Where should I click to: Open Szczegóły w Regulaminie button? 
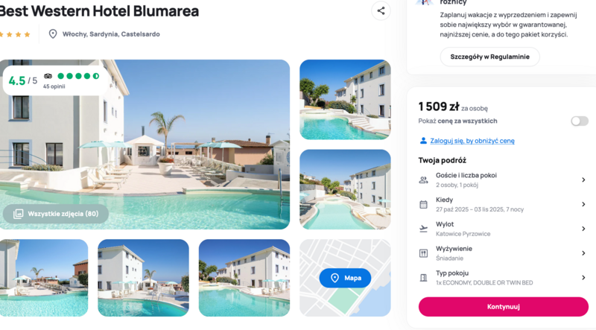489,57
